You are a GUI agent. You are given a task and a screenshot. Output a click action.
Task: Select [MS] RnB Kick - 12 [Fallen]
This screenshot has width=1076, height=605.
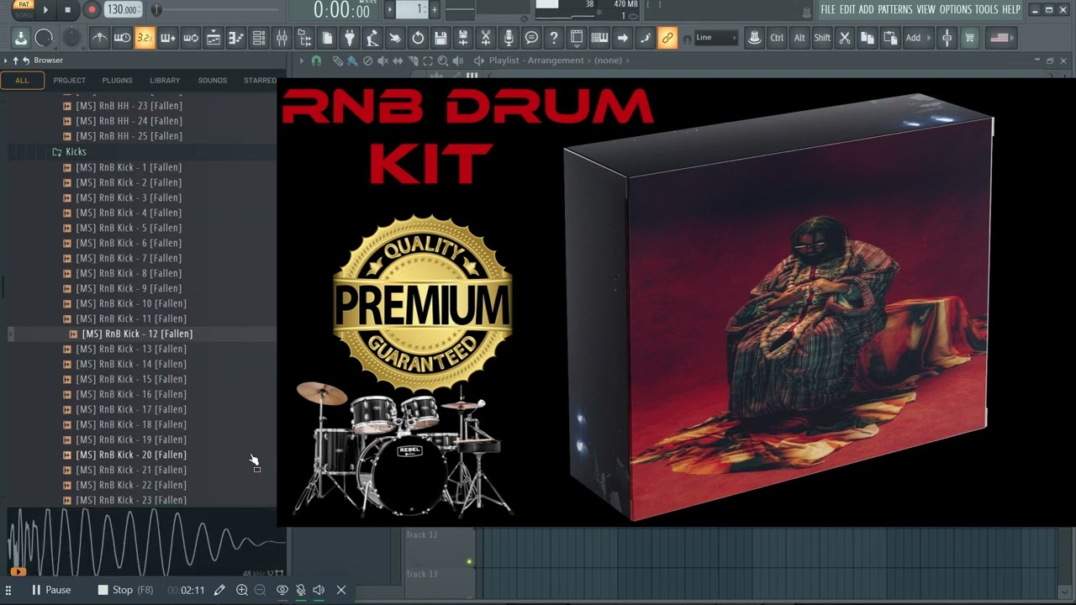tap(137, 334)
